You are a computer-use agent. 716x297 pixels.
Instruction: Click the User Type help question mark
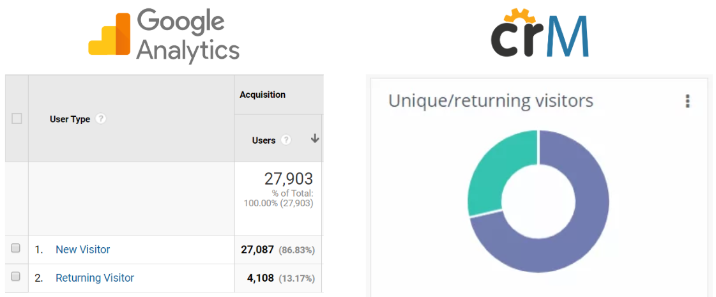pyautogui.click(x=102, y=119)
